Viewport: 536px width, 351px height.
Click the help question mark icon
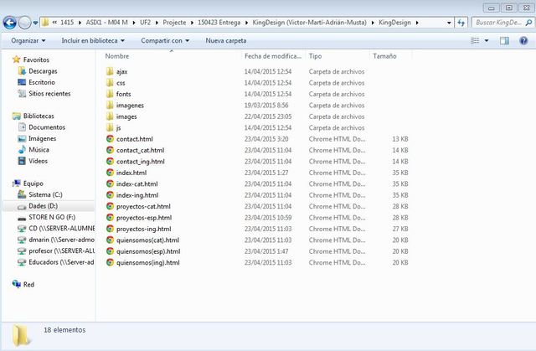point(523,41)
